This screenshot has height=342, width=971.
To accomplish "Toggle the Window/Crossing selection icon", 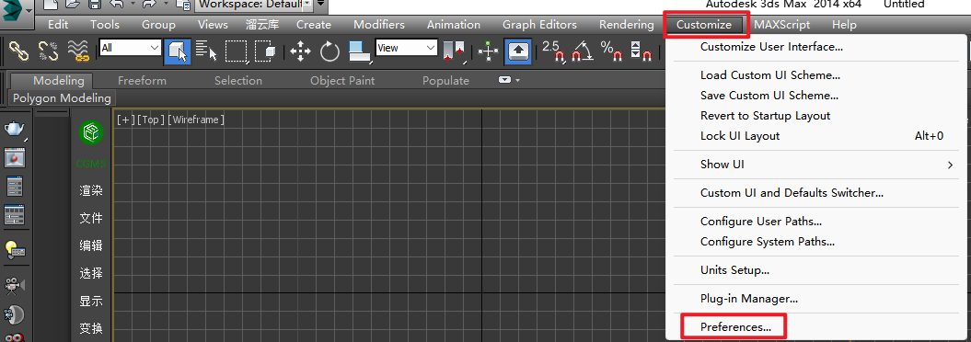I will coord(265,51).
